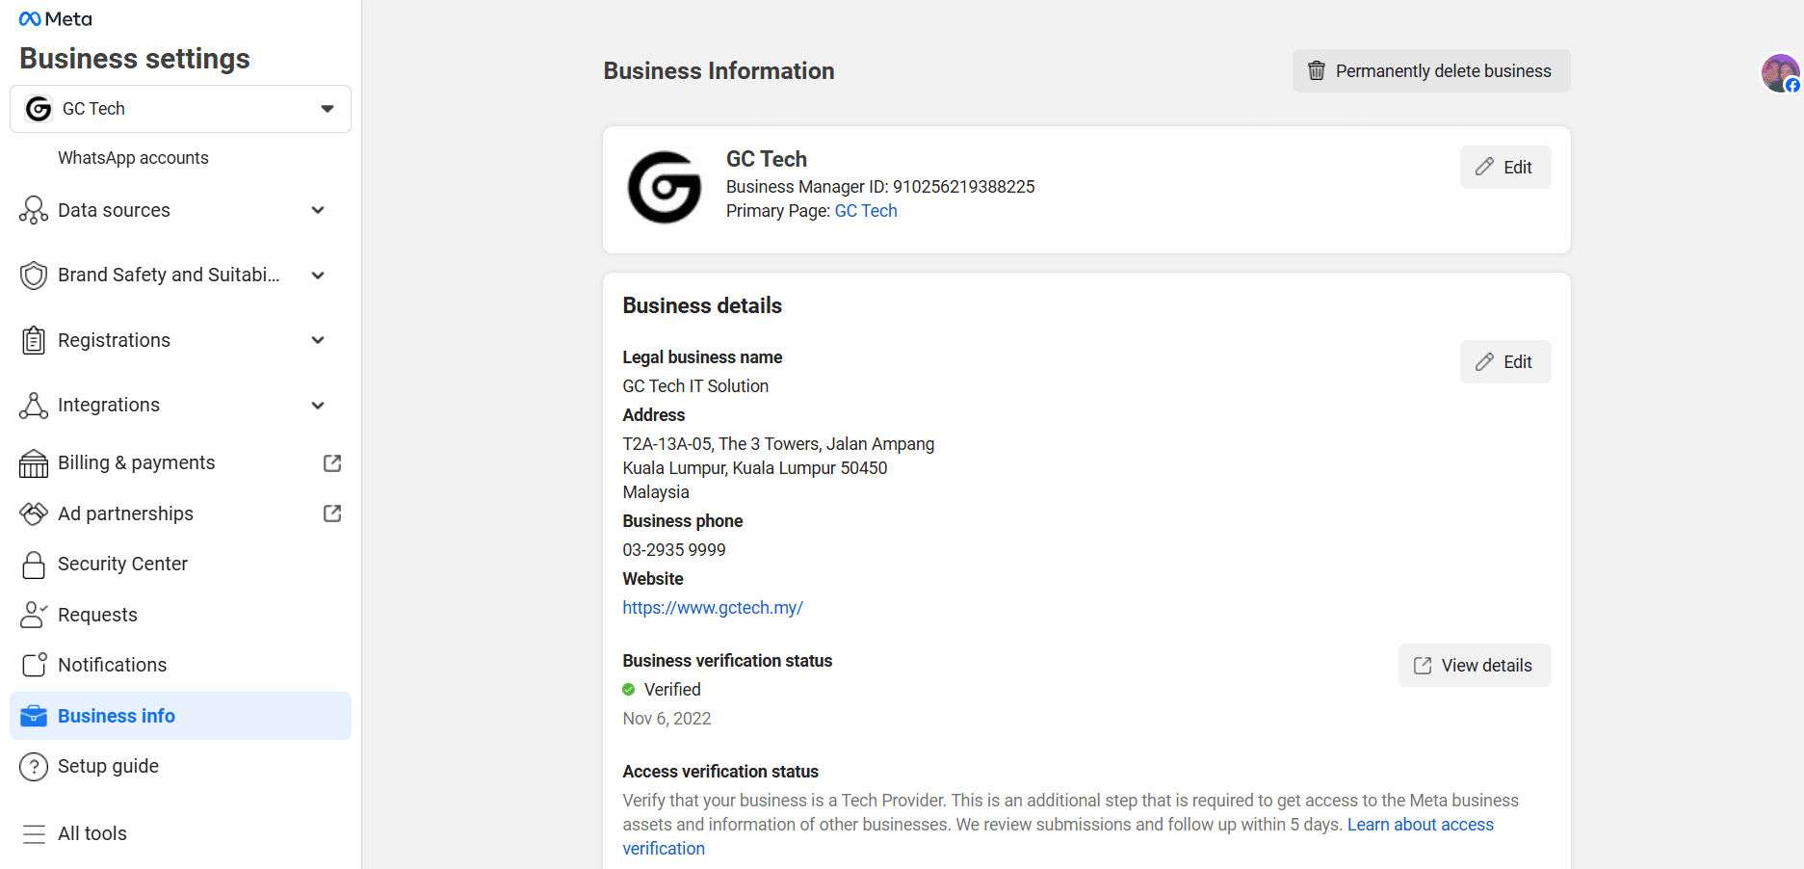Edit the GC Tech business profile
Viewport: 1804px width, 869px height.
(x=1505, y=168)
